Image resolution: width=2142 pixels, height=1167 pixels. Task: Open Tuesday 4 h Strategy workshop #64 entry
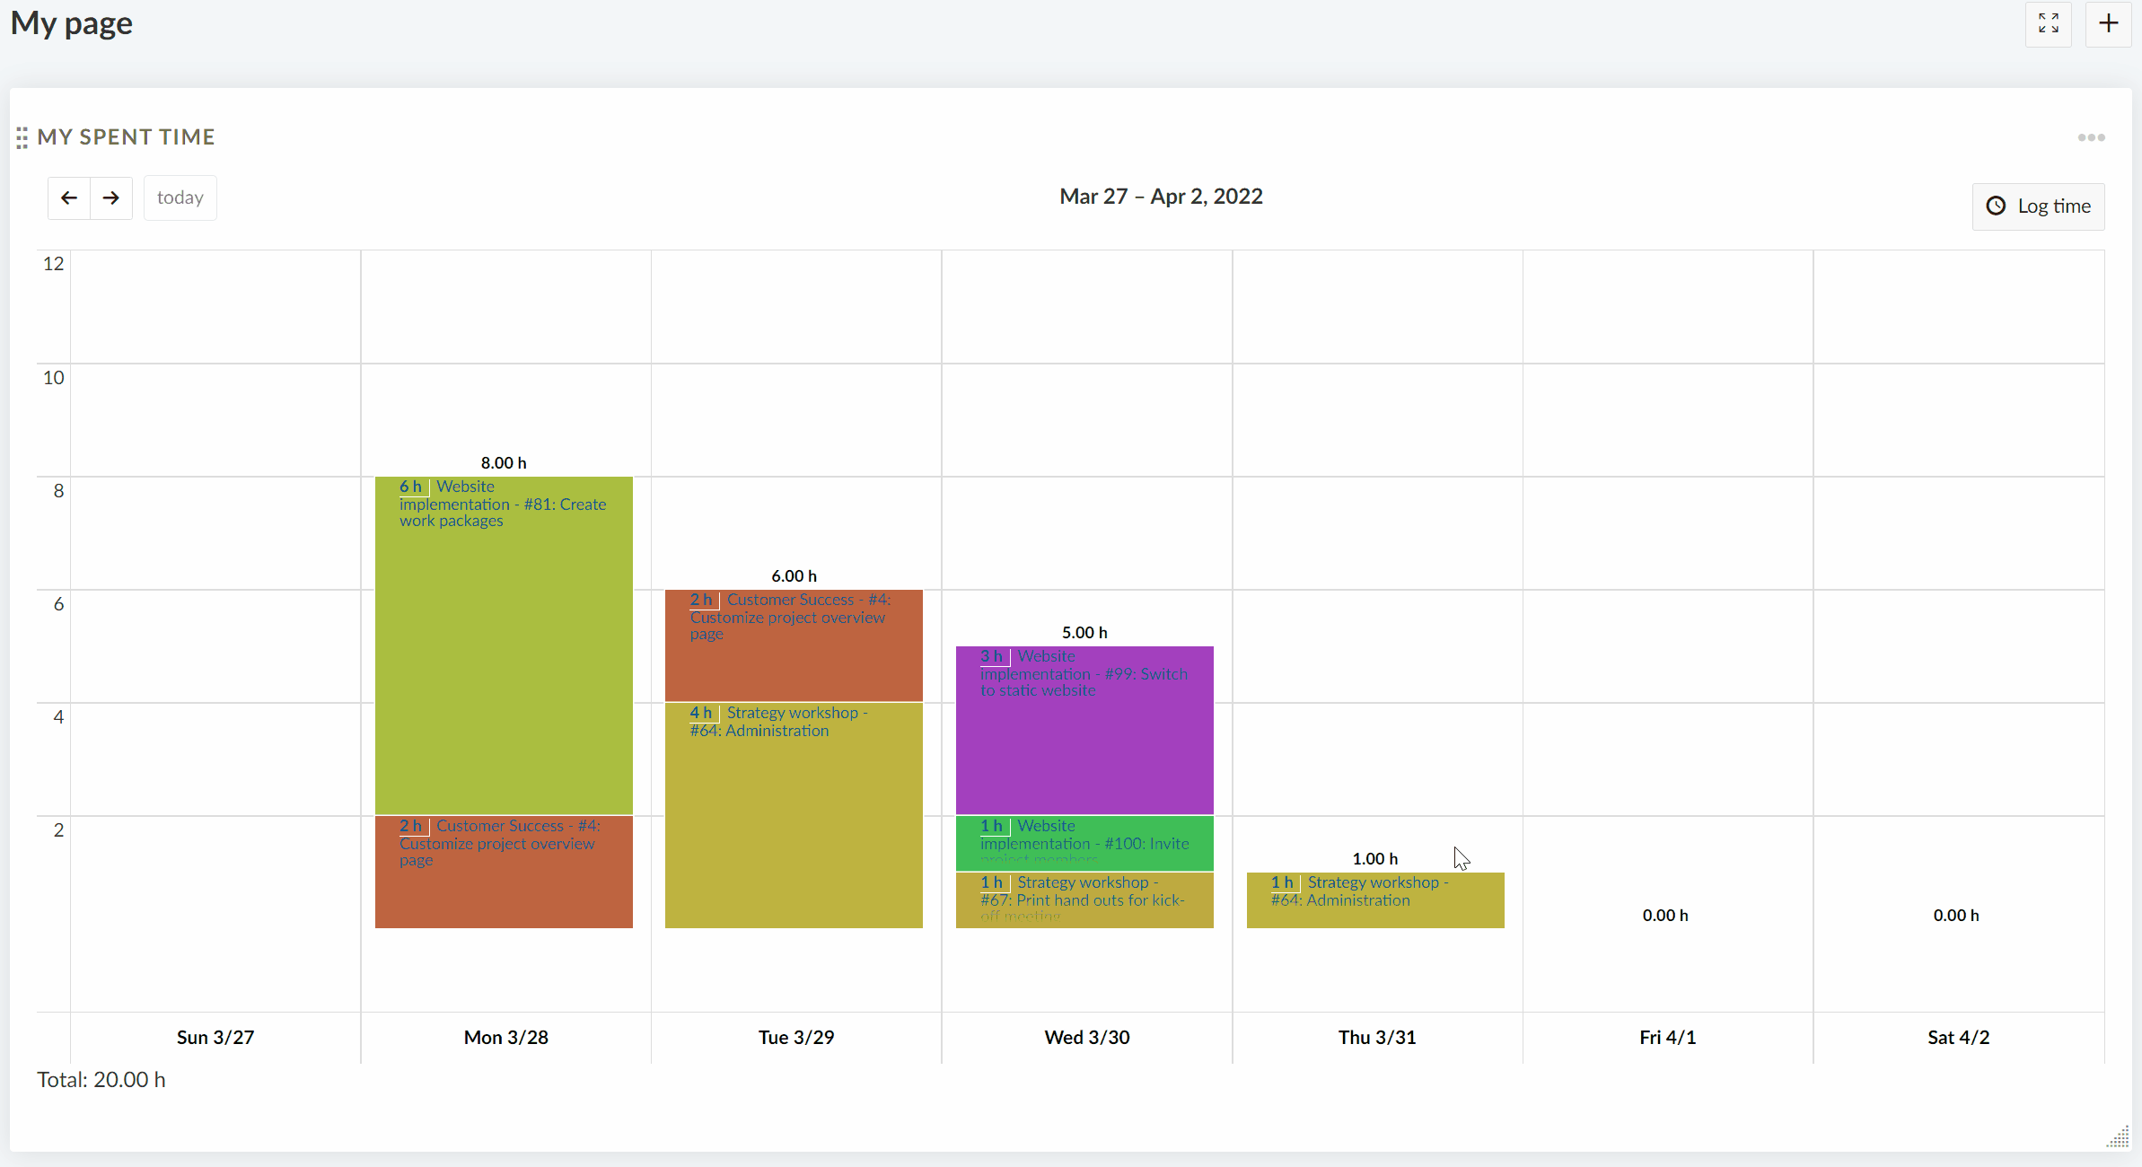pyautogui.click(x=794, y=815)
